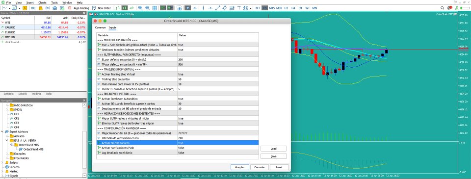
Task: Open the Signals broadcast icon in toolbar
Action: [48, 8]
